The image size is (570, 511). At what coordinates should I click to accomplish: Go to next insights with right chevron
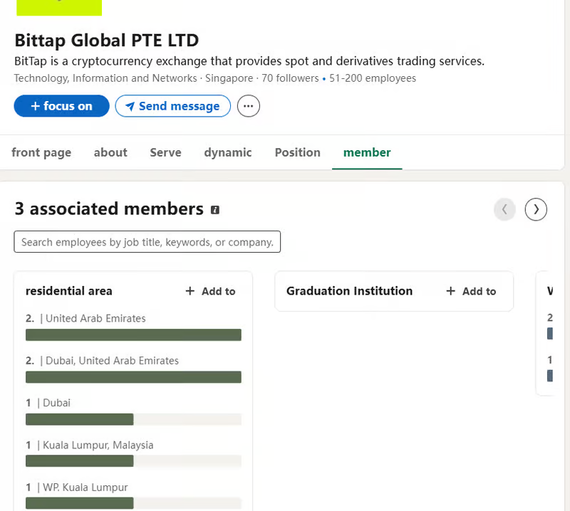(536, 209)
